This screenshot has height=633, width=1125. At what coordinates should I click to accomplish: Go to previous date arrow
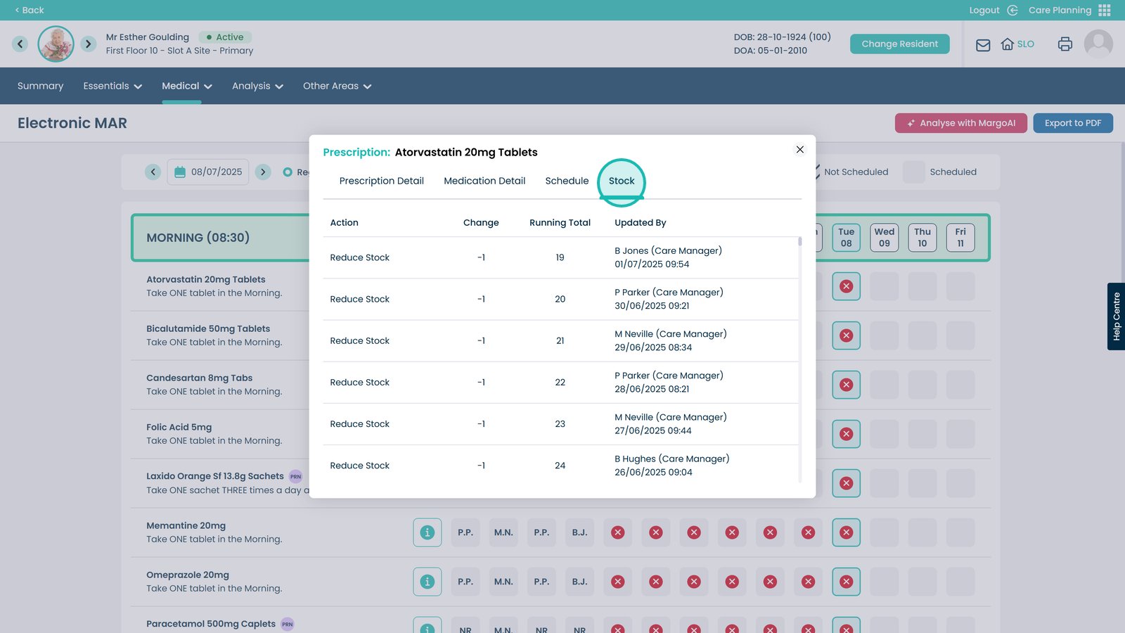coord(153,172)
